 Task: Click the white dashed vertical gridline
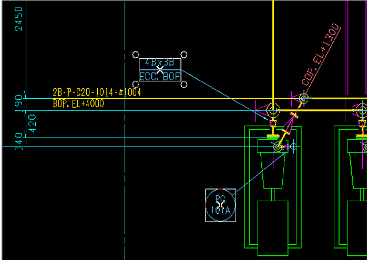[125, 184]
